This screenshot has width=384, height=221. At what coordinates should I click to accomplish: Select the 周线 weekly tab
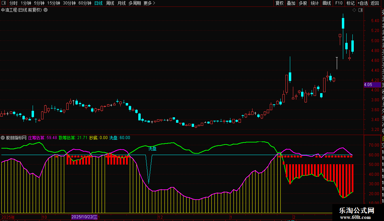(x=110, y=3)
